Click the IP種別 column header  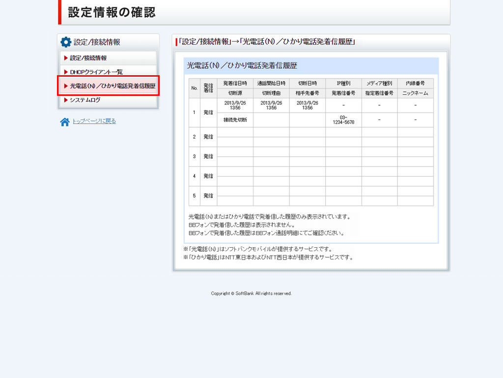coord(343,84)
